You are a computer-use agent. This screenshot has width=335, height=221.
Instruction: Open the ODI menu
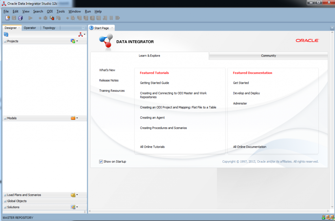point(50,11)
